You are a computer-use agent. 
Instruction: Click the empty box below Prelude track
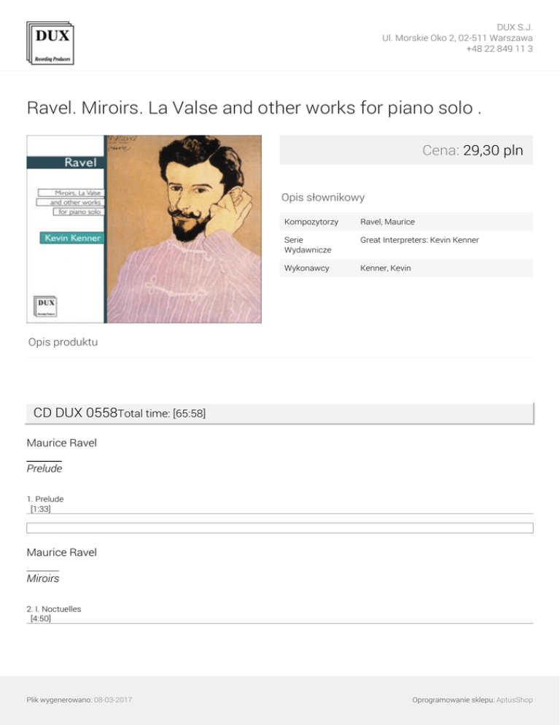pyautogui.click(x=280, y=527)
